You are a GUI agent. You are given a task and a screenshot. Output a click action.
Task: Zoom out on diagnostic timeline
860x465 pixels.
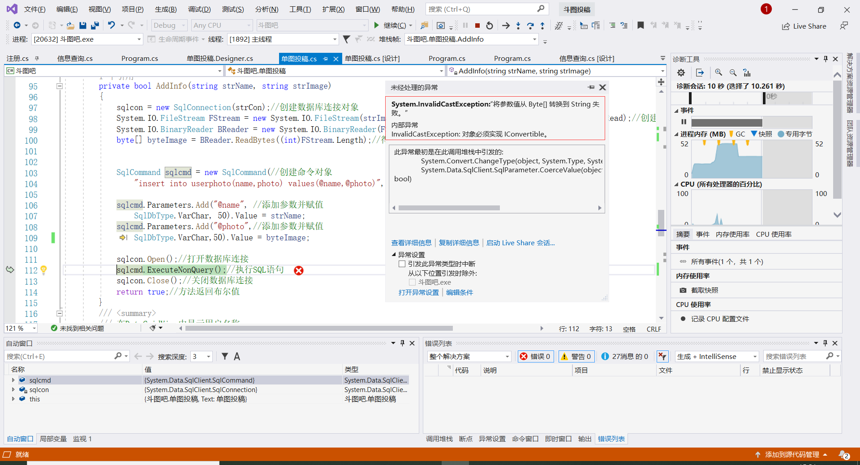tap(733, 73)
